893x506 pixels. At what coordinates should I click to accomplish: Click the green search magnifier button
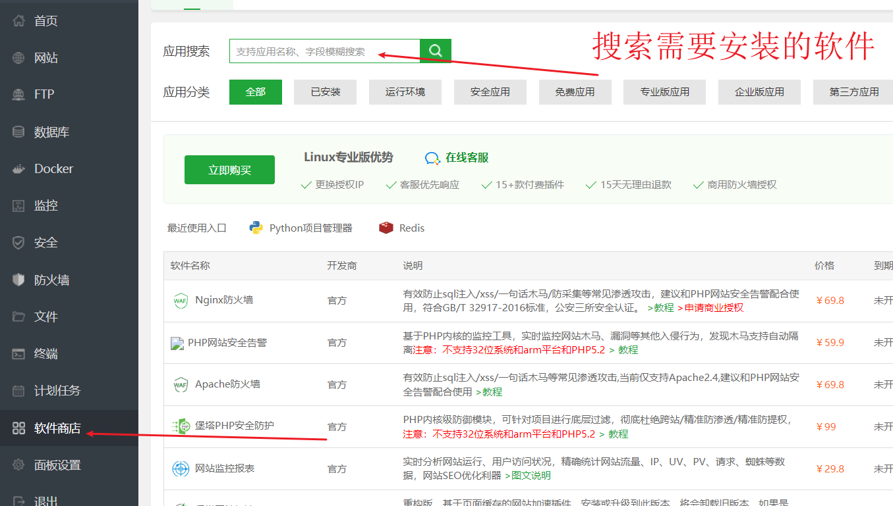click(436, 51)
